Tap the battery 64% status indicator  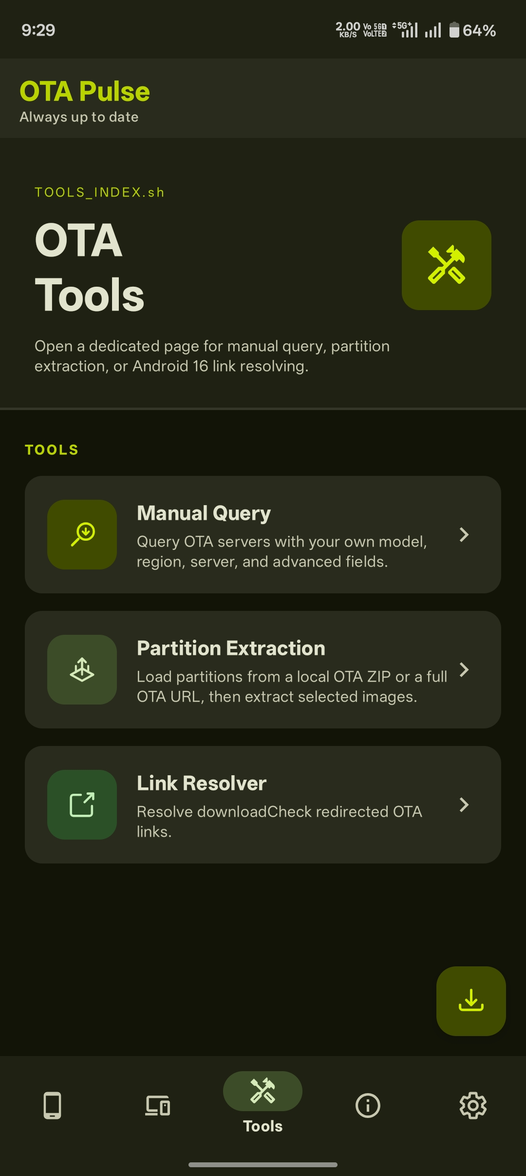coord(472,30)
